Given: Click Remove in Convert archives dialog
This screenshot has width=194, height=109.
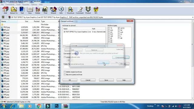Looking at the screenshot, I should pos(94,50).
